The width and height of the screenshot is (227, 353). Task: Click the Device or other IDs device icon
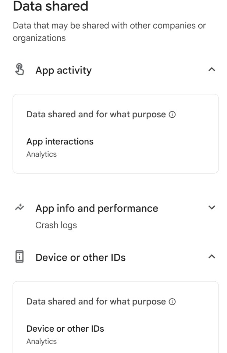point(19,257)
